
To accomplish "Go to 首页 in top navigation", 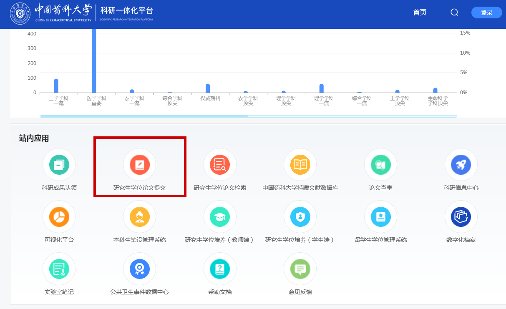I will pos(420,13).
